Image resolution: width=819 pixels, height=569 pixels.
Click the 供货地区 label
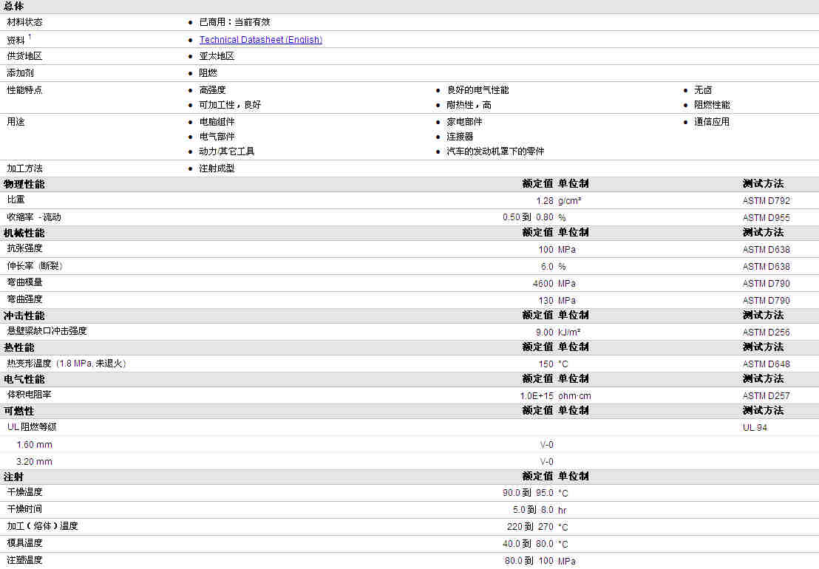point(24,56)
